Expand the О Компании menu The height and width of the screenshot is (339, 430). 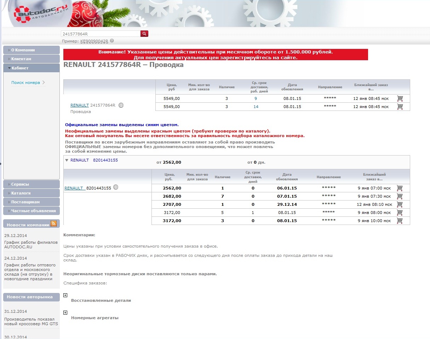tap(31, 50)
